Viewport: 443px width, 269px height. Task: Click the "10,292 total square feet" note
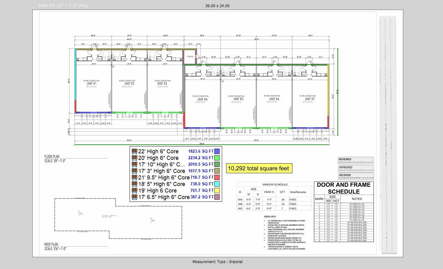pyautogui.click(x=258, y=169)
